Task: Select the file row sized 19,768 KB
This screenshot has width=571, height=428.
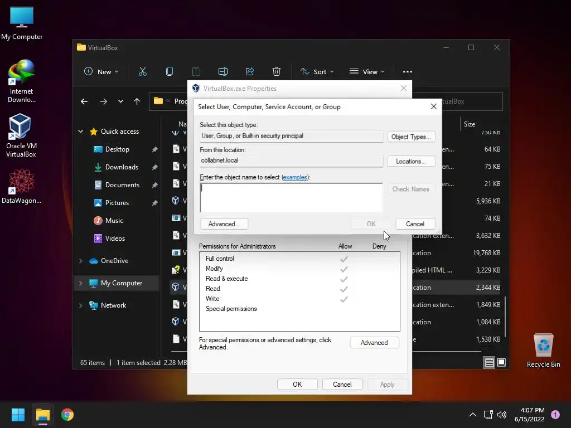Action: coord(335,253)
